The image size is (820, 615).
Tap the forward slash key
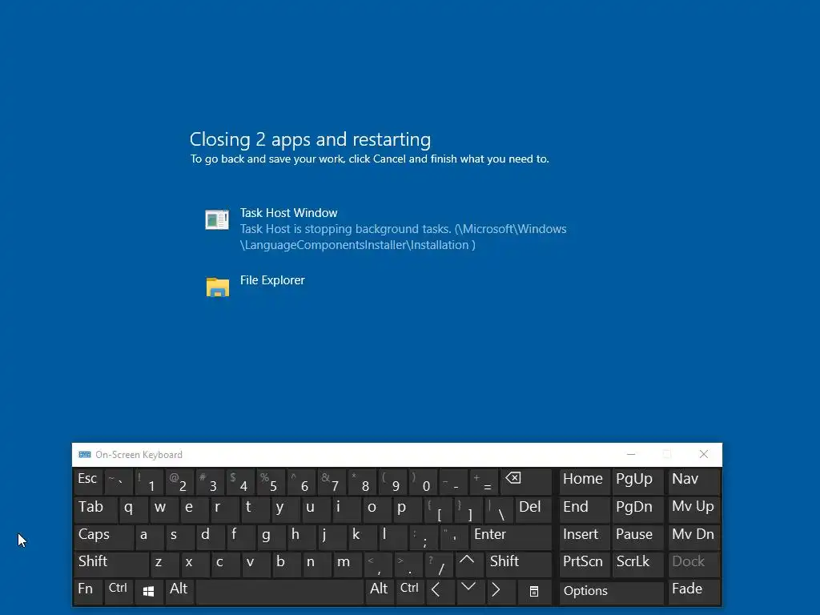[x=439, y=564]
